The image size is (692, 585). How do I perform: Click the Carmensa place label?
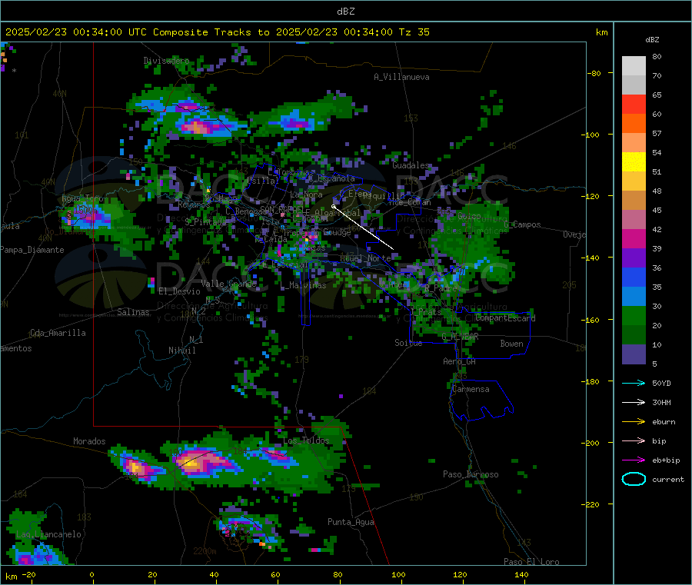471,389
